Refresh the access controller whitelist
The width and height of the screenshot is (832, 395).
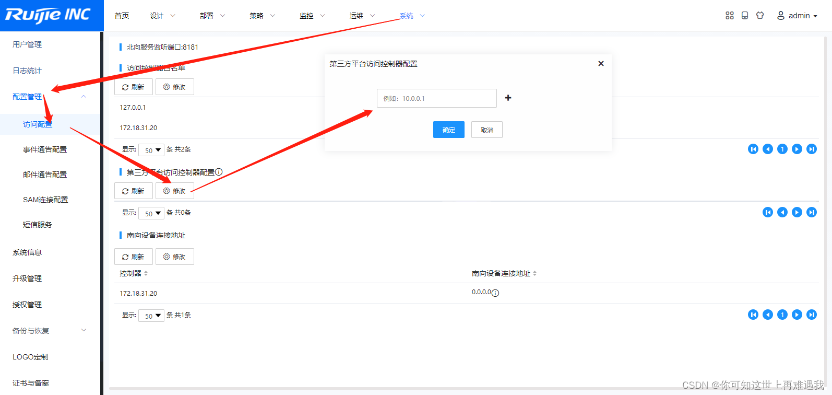pyautogui.click(x=134, y=87)
